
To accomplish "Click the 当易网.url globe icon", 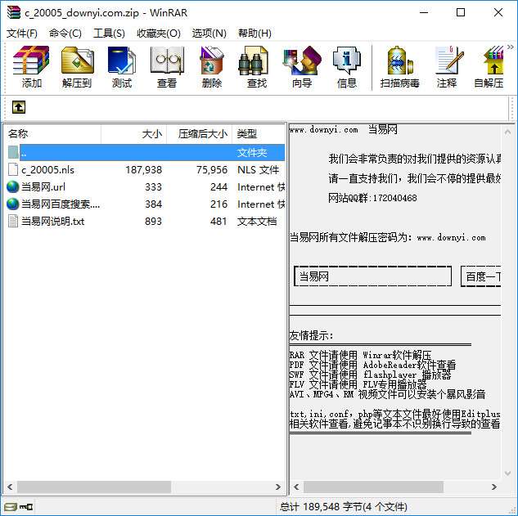I will 13,187.
